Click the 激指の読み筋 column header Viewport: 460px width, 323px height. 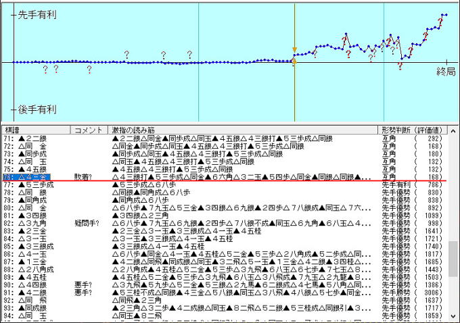(x=243, y=130)
